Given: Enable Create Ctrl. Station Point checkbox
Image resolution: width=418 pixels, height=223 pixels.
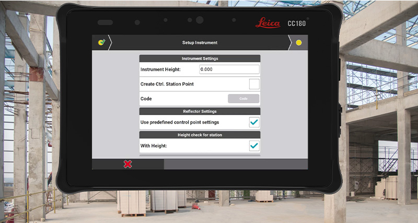Looking at the screenshot, I should pyautogui.click(x=254, y=84).
